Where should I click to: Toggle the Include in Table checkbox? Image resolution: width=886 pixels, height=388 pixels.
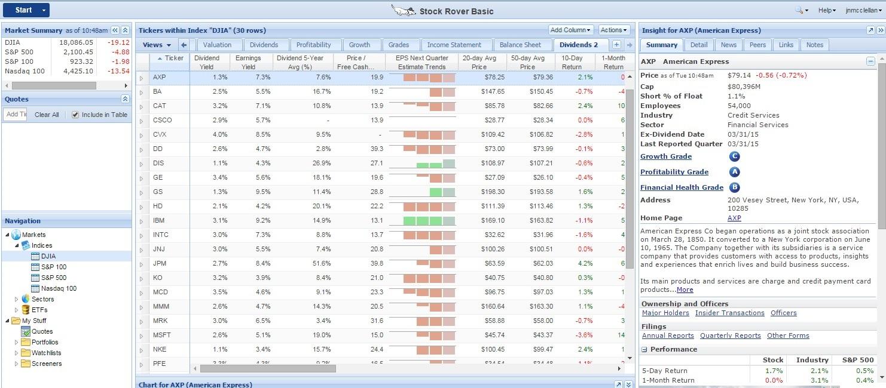(75, 115)
